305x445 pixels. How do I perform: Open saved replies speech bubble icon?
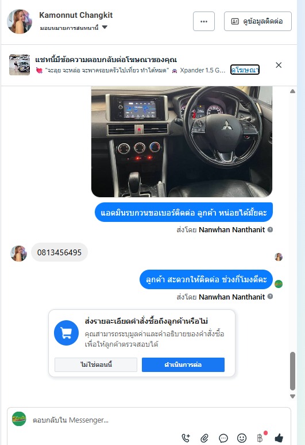point(223,438)
